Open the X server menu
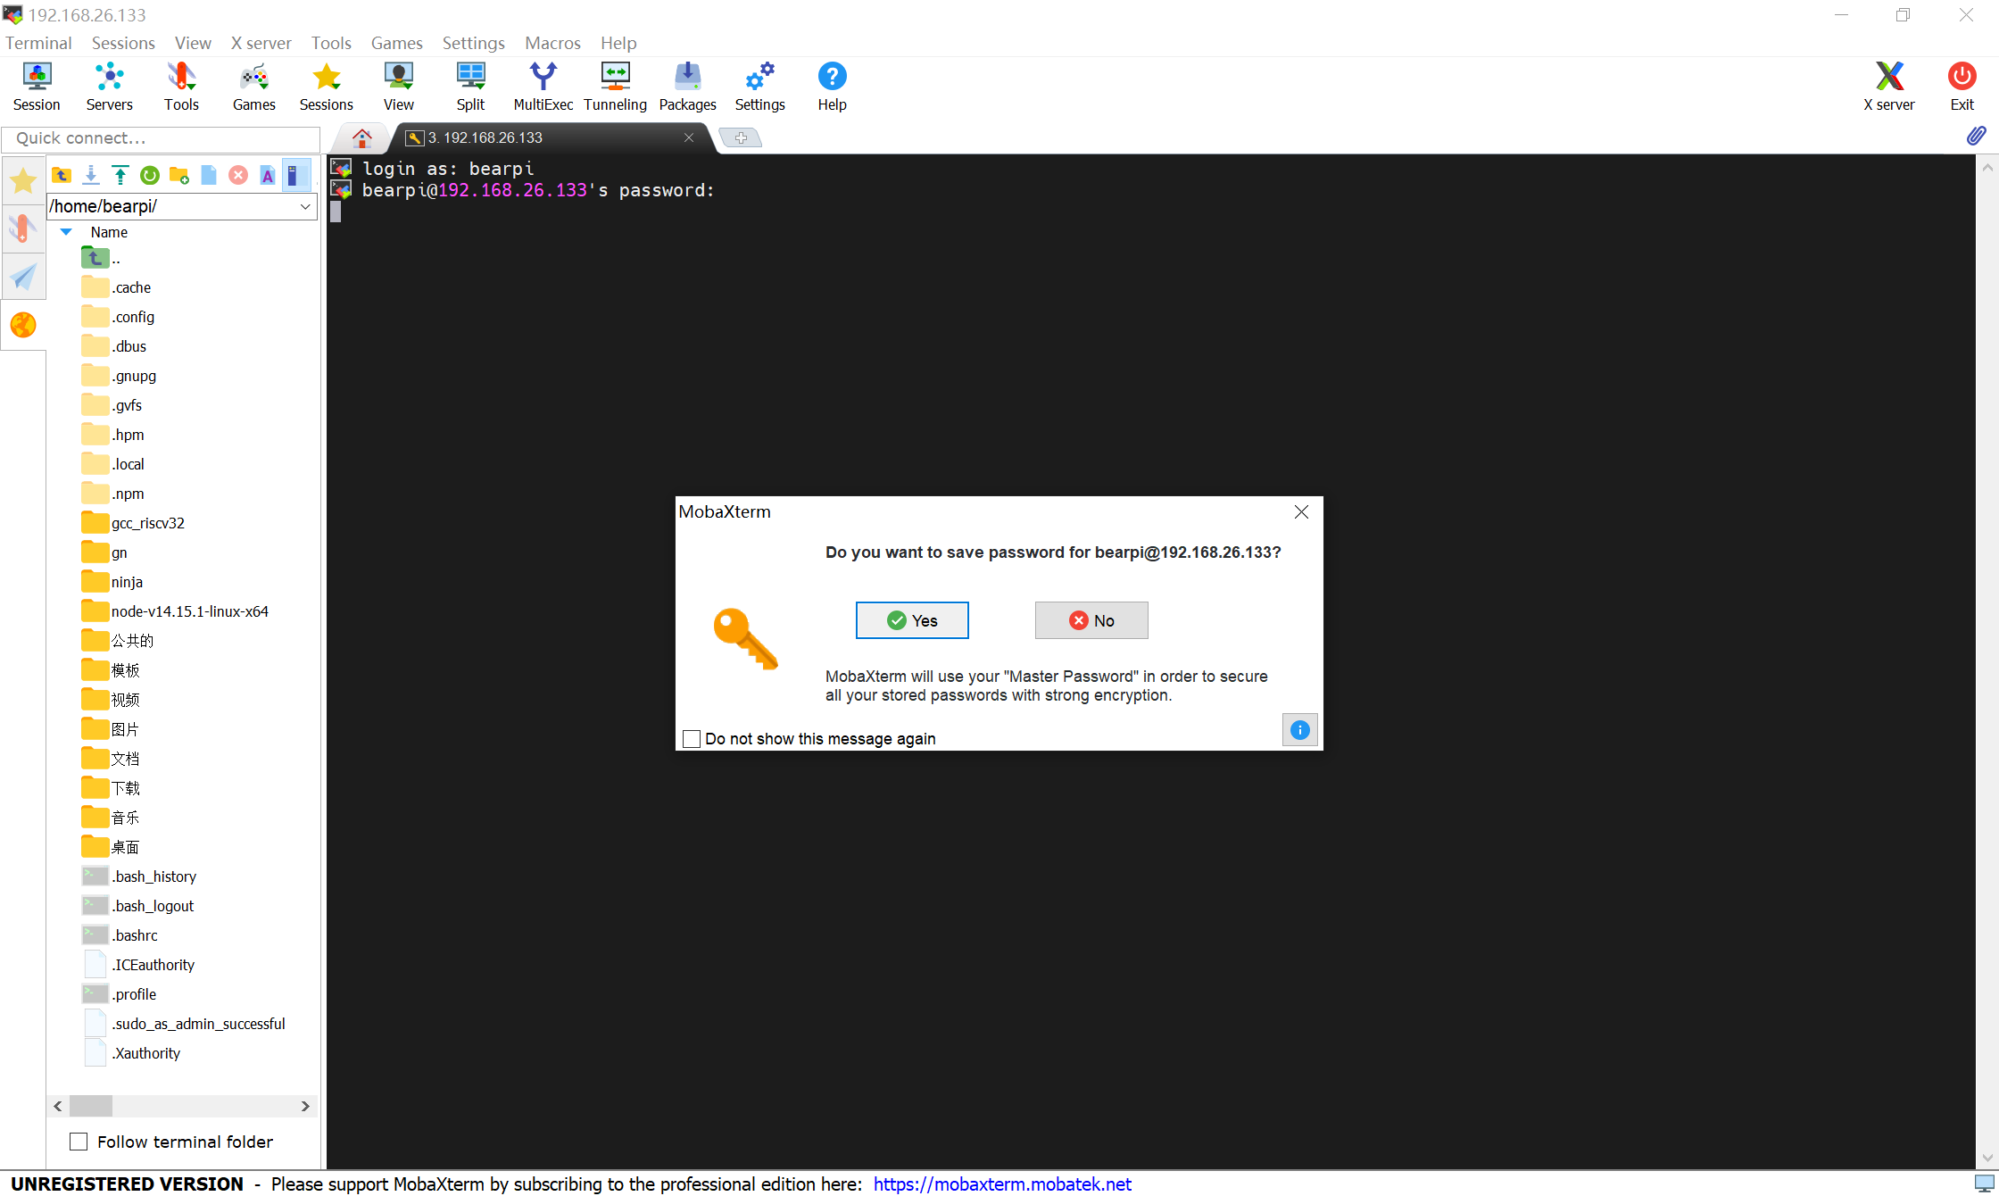Viewport: 1999px width, 1196px height. tap(261, 43)
